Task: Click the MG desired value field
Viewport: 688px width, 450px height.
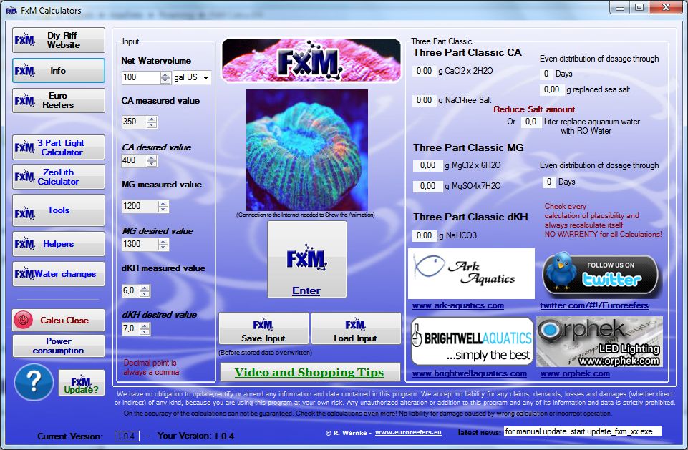Action: coord(140,244)
